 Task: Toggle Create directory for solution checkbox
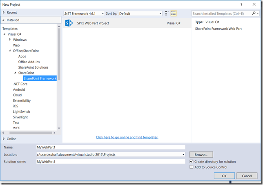[191, 162]
